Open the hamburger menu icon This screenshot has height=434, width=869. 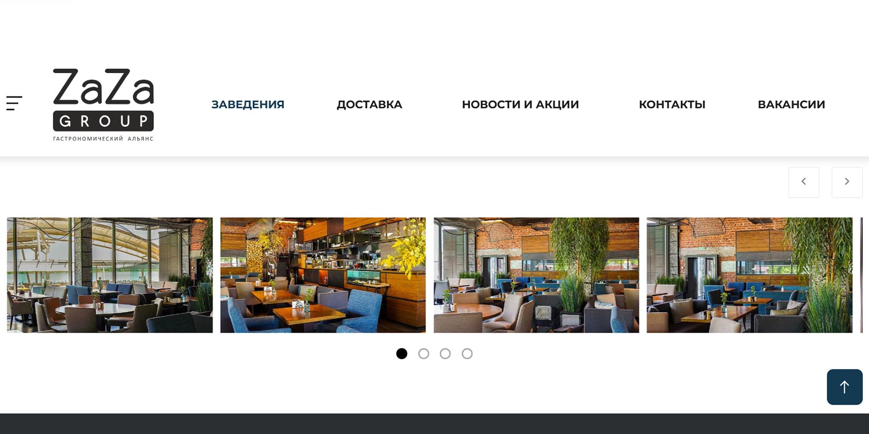click(x=14, y=103)
